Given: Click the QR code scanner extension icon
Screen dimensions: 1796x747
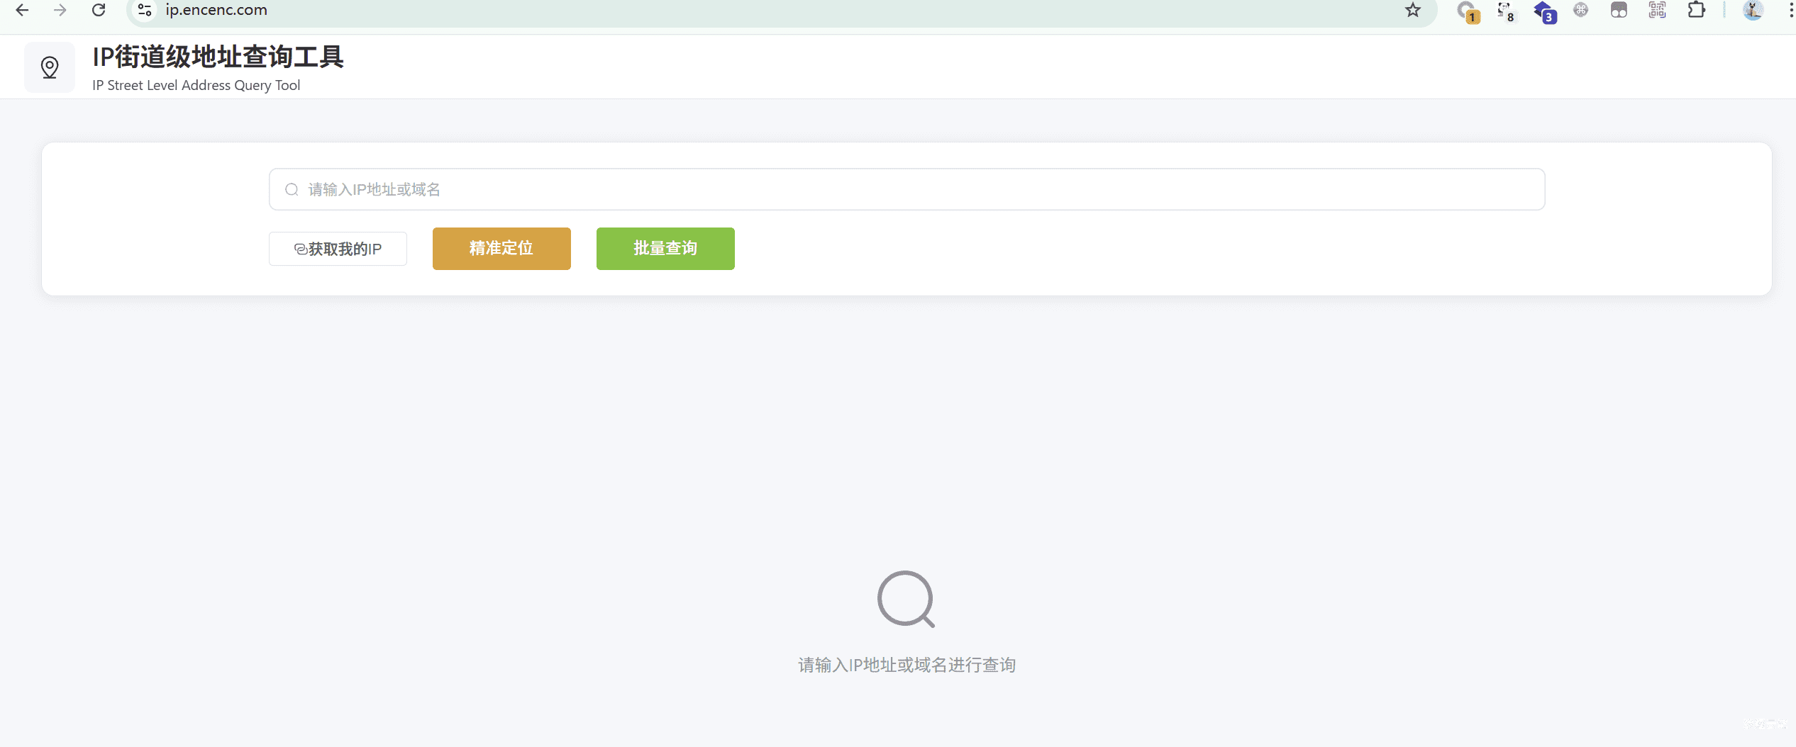Looking at the screenshot, I should click(1658, 11).
